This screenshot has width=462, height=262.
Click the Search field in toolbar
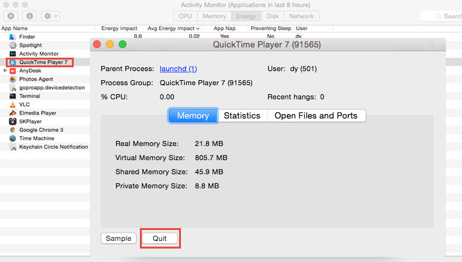pyautogui.click(x=446, y=16)
